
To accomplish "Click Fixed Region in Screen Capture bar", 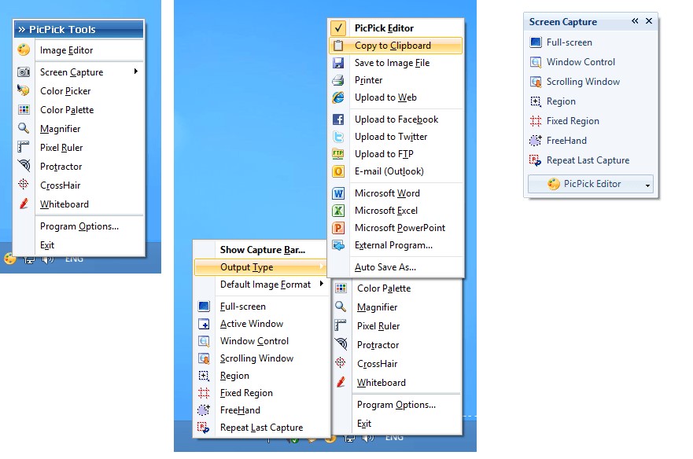I will (x=573, y=121).
